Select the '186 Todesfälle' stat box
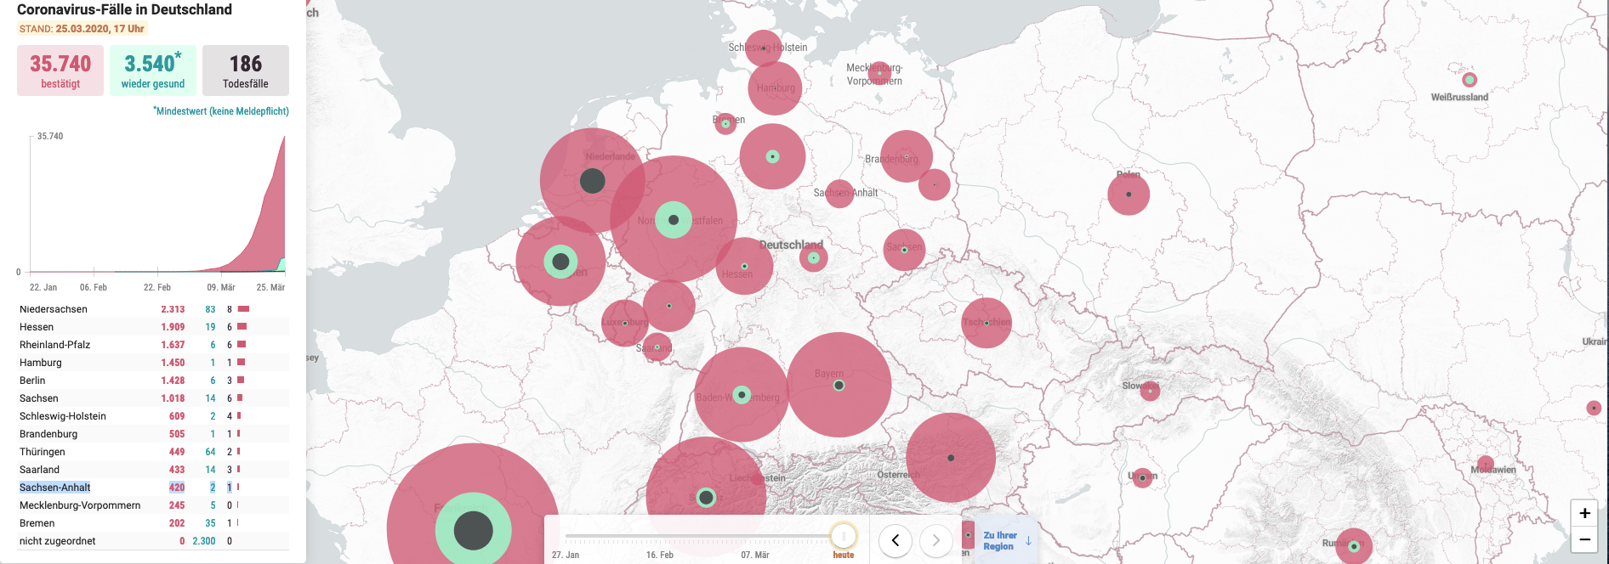This screenshot has height=564, width=1609. [246, 70]
